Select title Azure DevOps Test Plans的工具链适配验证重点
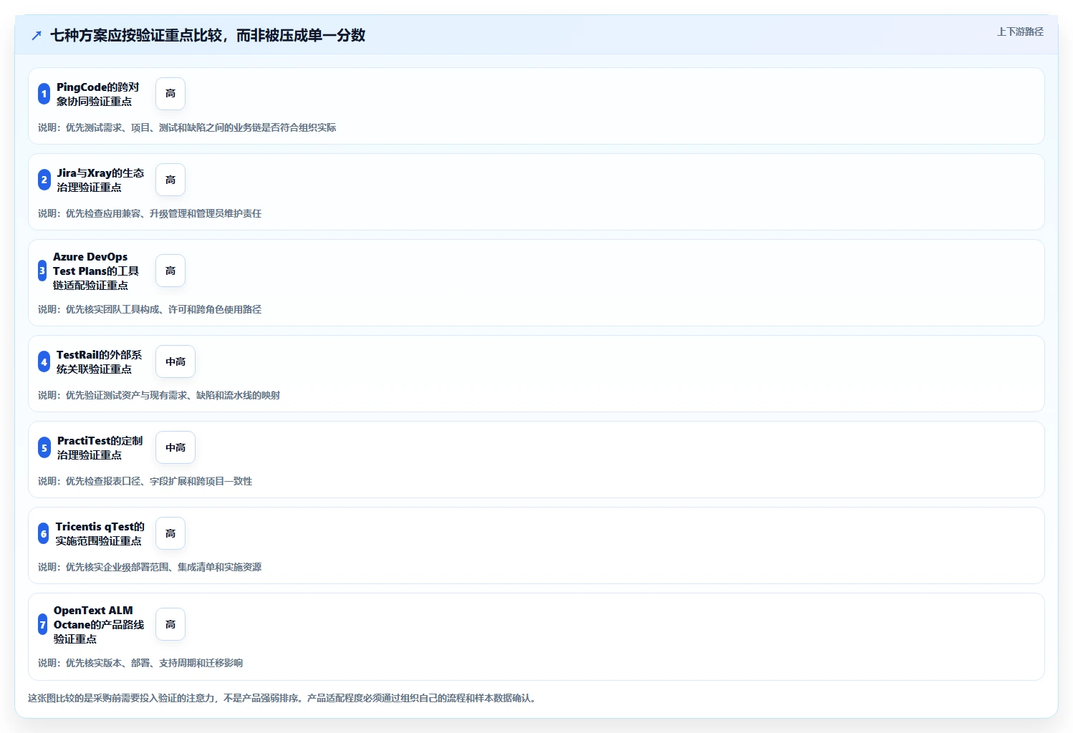This screenshot has height=733, width=1073. (96, 271)
